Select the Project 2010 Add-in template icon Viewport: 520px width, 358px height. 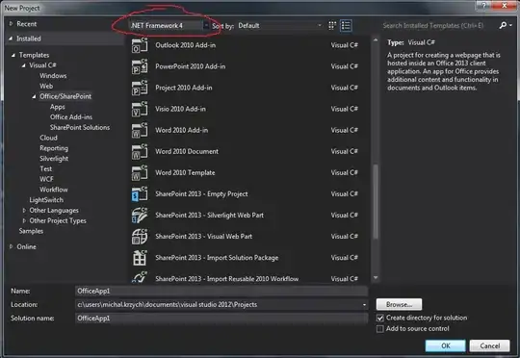(x=140, y=88)
